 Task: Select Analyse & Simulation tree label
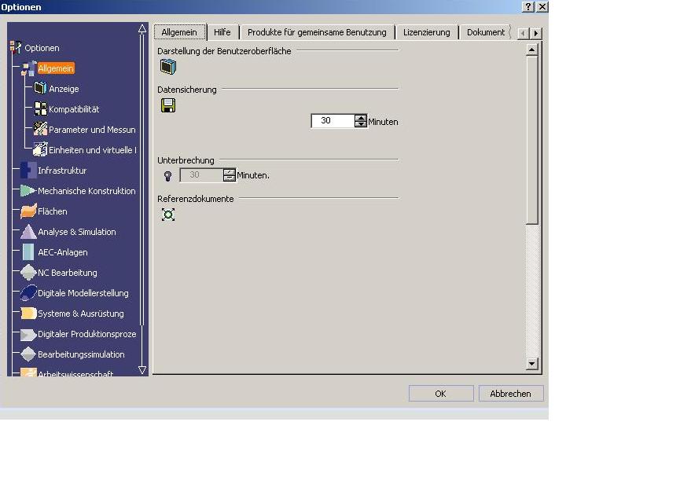click(x=77, y=232)
